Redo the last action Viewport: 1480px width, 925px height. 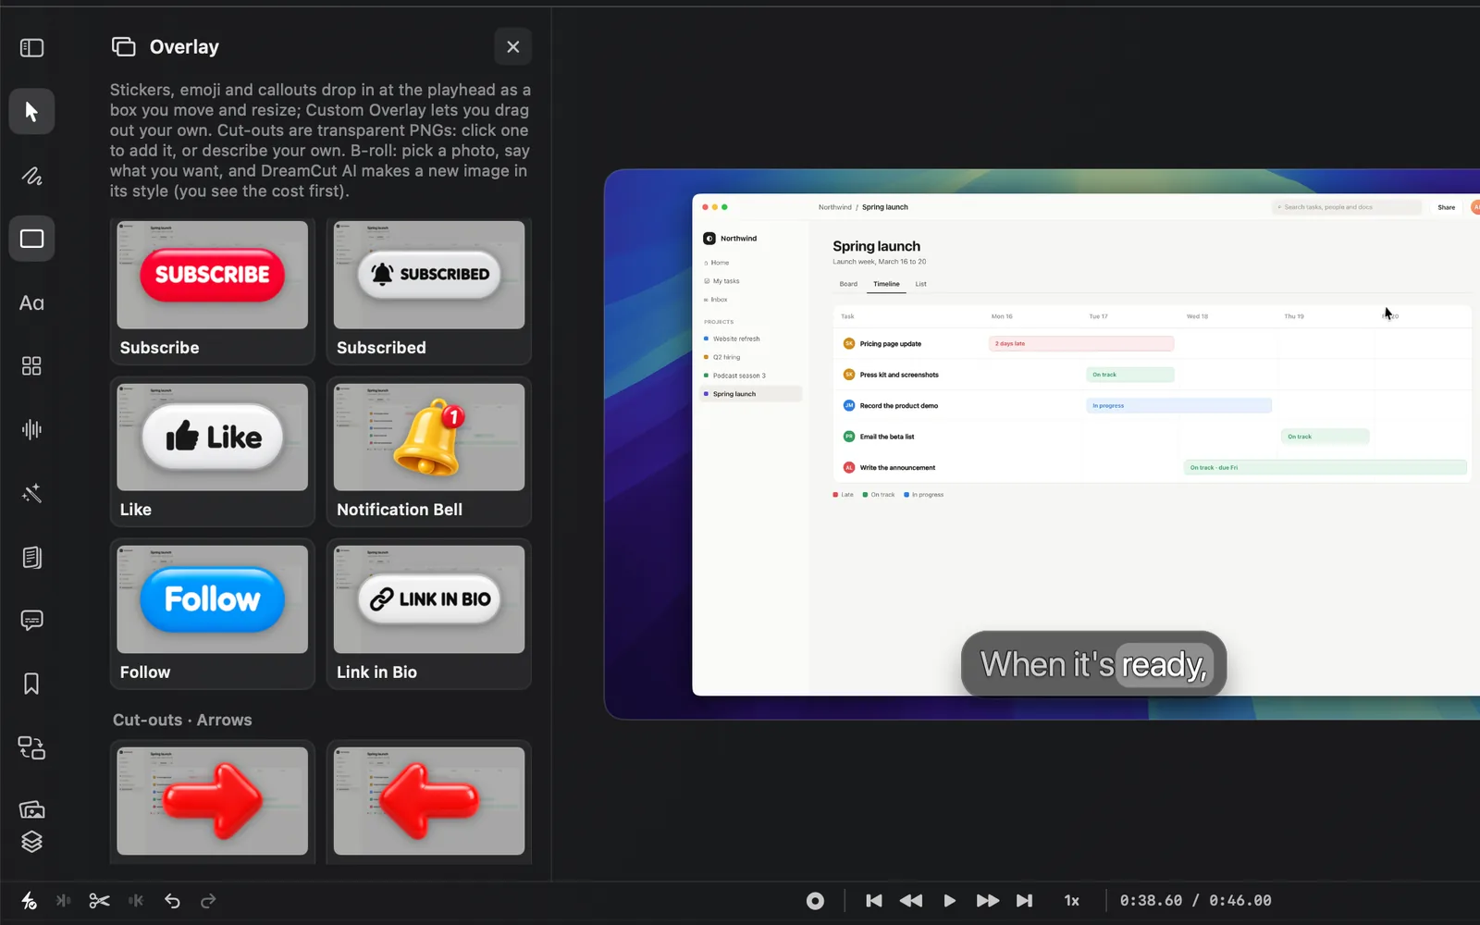pos(208,901)
